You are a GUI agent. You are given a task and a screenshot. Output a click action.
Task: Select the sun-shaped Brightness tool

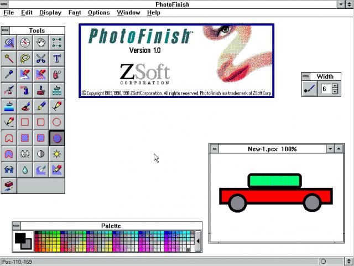click(x=57, y=154)
